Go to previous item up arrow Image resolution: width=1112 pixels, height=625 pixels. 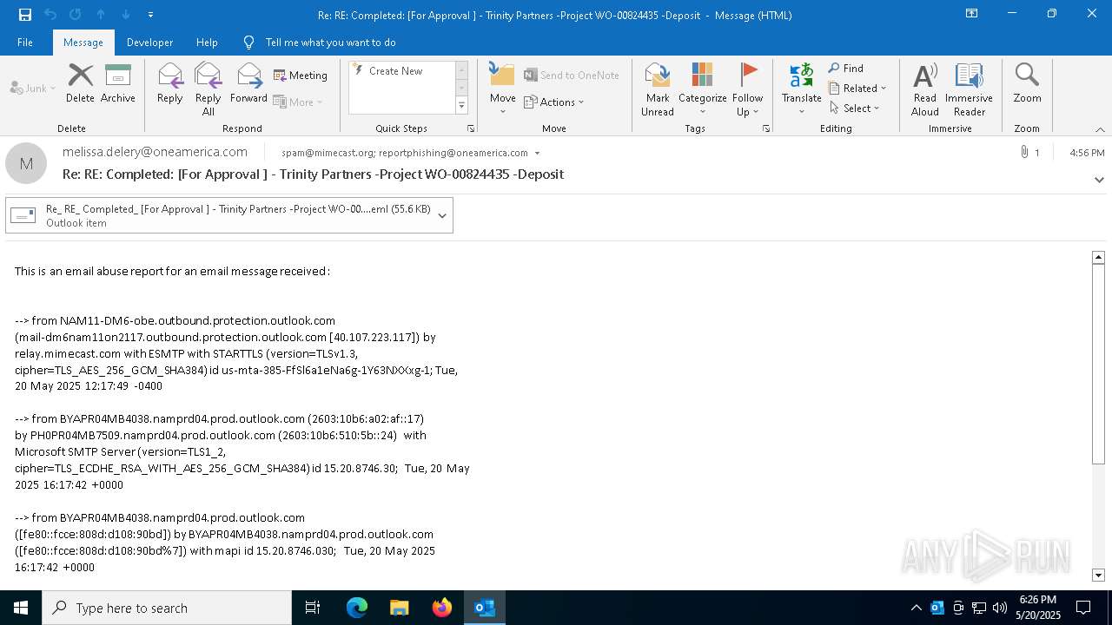point(101,15)
